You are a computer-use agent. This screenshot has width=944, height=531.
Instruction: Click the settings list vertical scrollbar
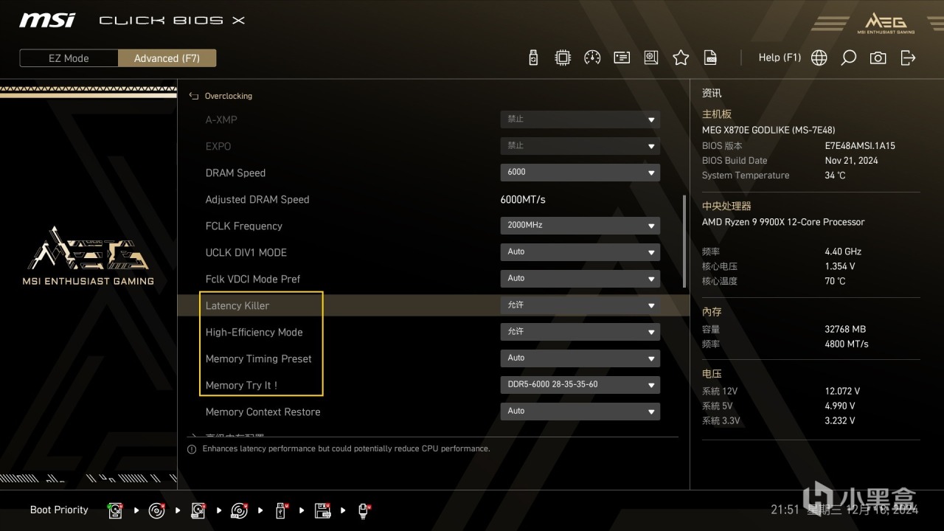684,241
